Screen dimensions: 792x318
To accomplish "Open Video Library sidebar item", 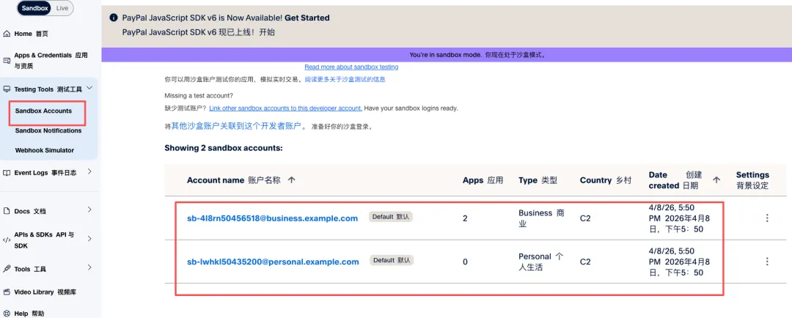I will [45, 292].
